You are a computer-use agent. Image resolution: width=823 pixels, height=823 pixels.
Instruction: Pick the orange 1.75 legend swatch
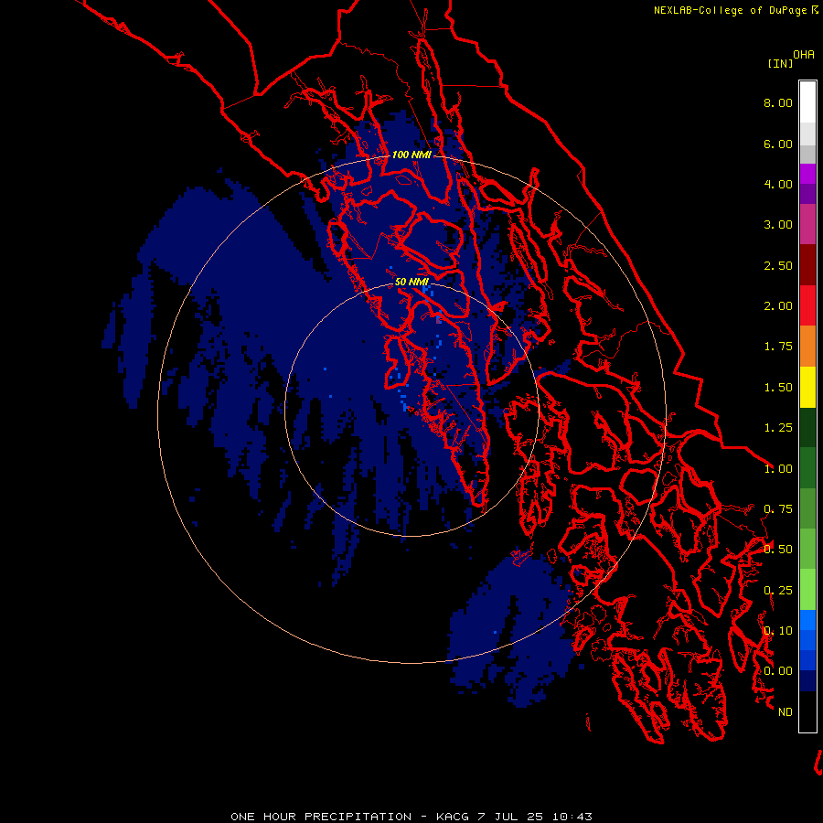[807, 347]
